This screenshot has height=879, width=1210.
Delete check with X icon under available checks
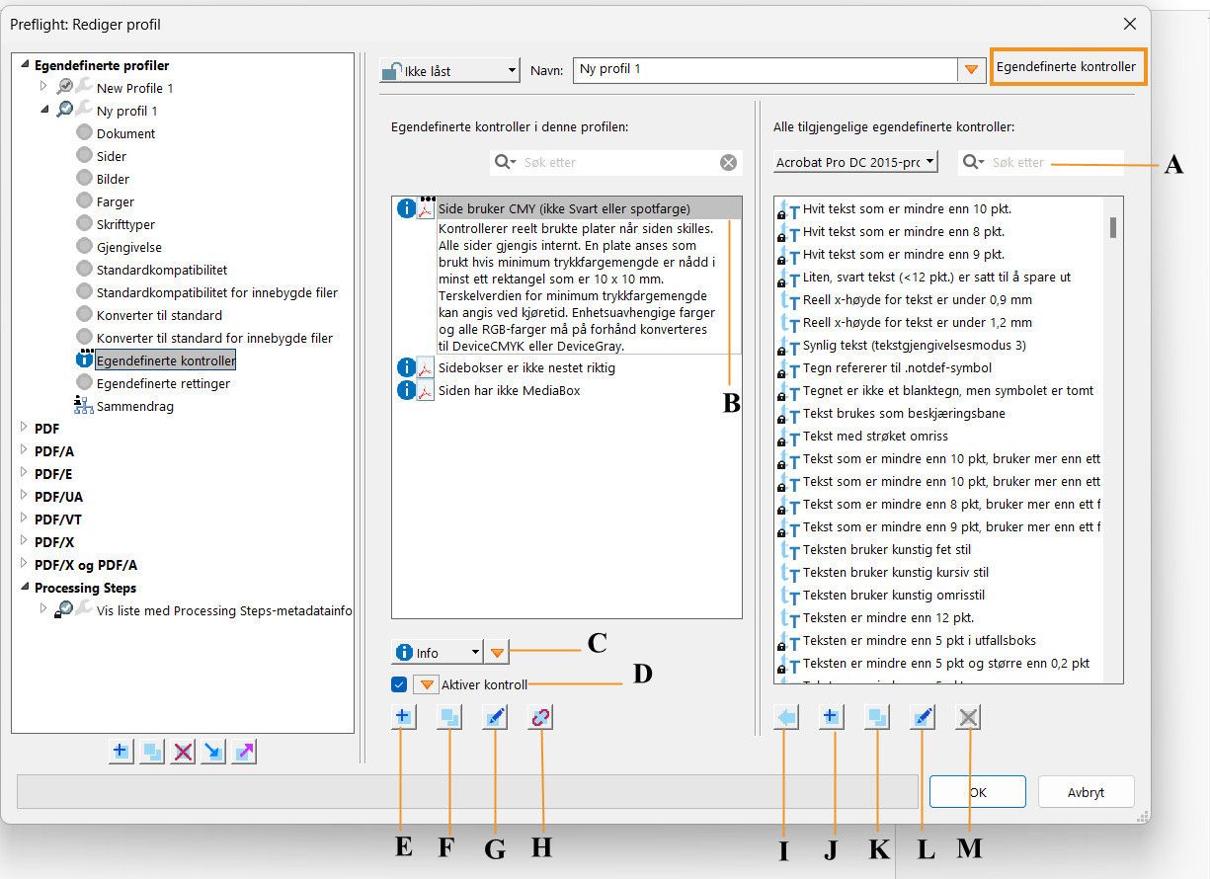coord(968,718)
